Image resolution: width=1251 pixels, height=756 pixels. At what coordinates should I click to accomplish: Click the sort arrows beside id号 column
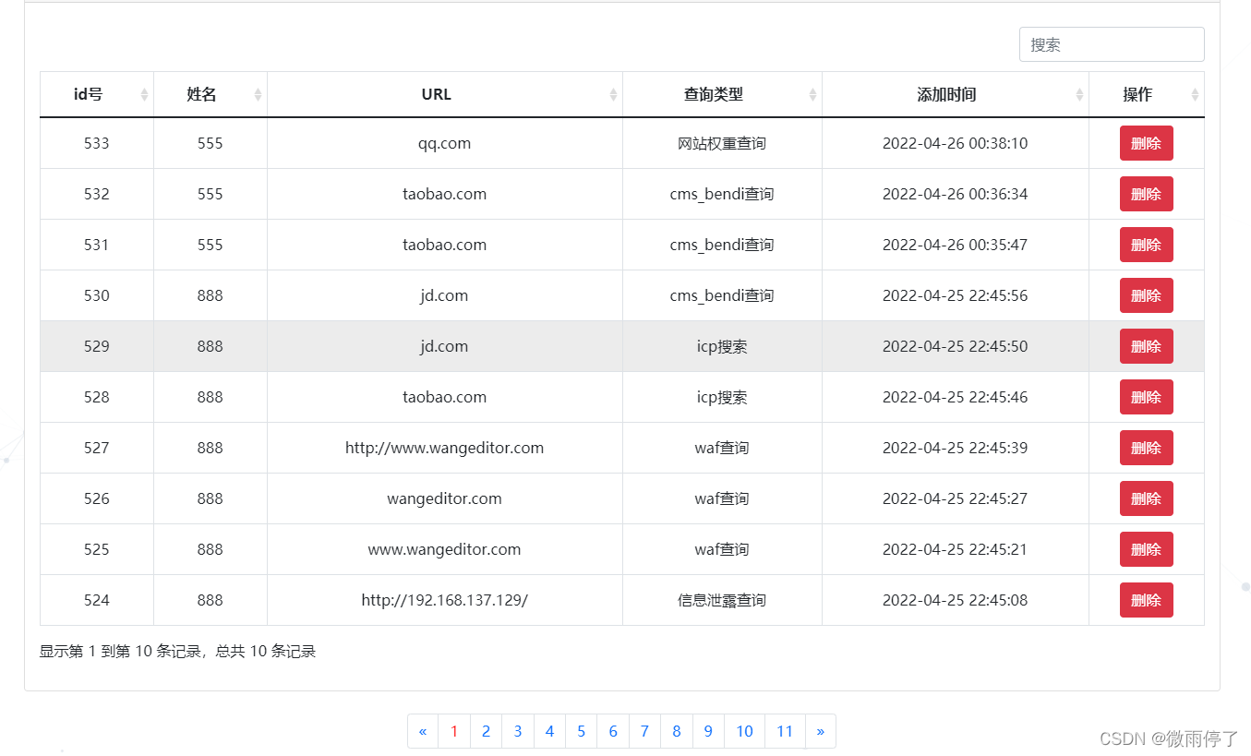pos(144,94)
